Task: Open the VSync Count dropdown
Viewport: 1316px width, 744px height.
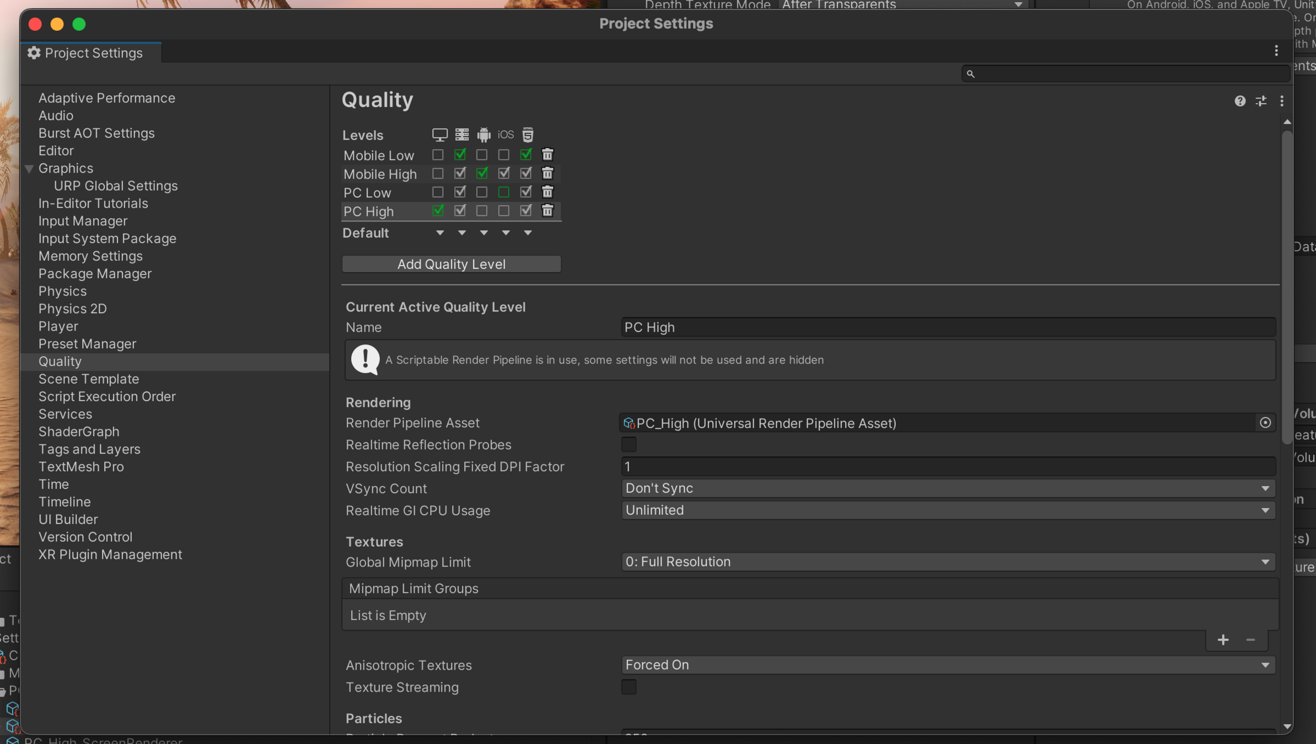Action: pos(947,488)
